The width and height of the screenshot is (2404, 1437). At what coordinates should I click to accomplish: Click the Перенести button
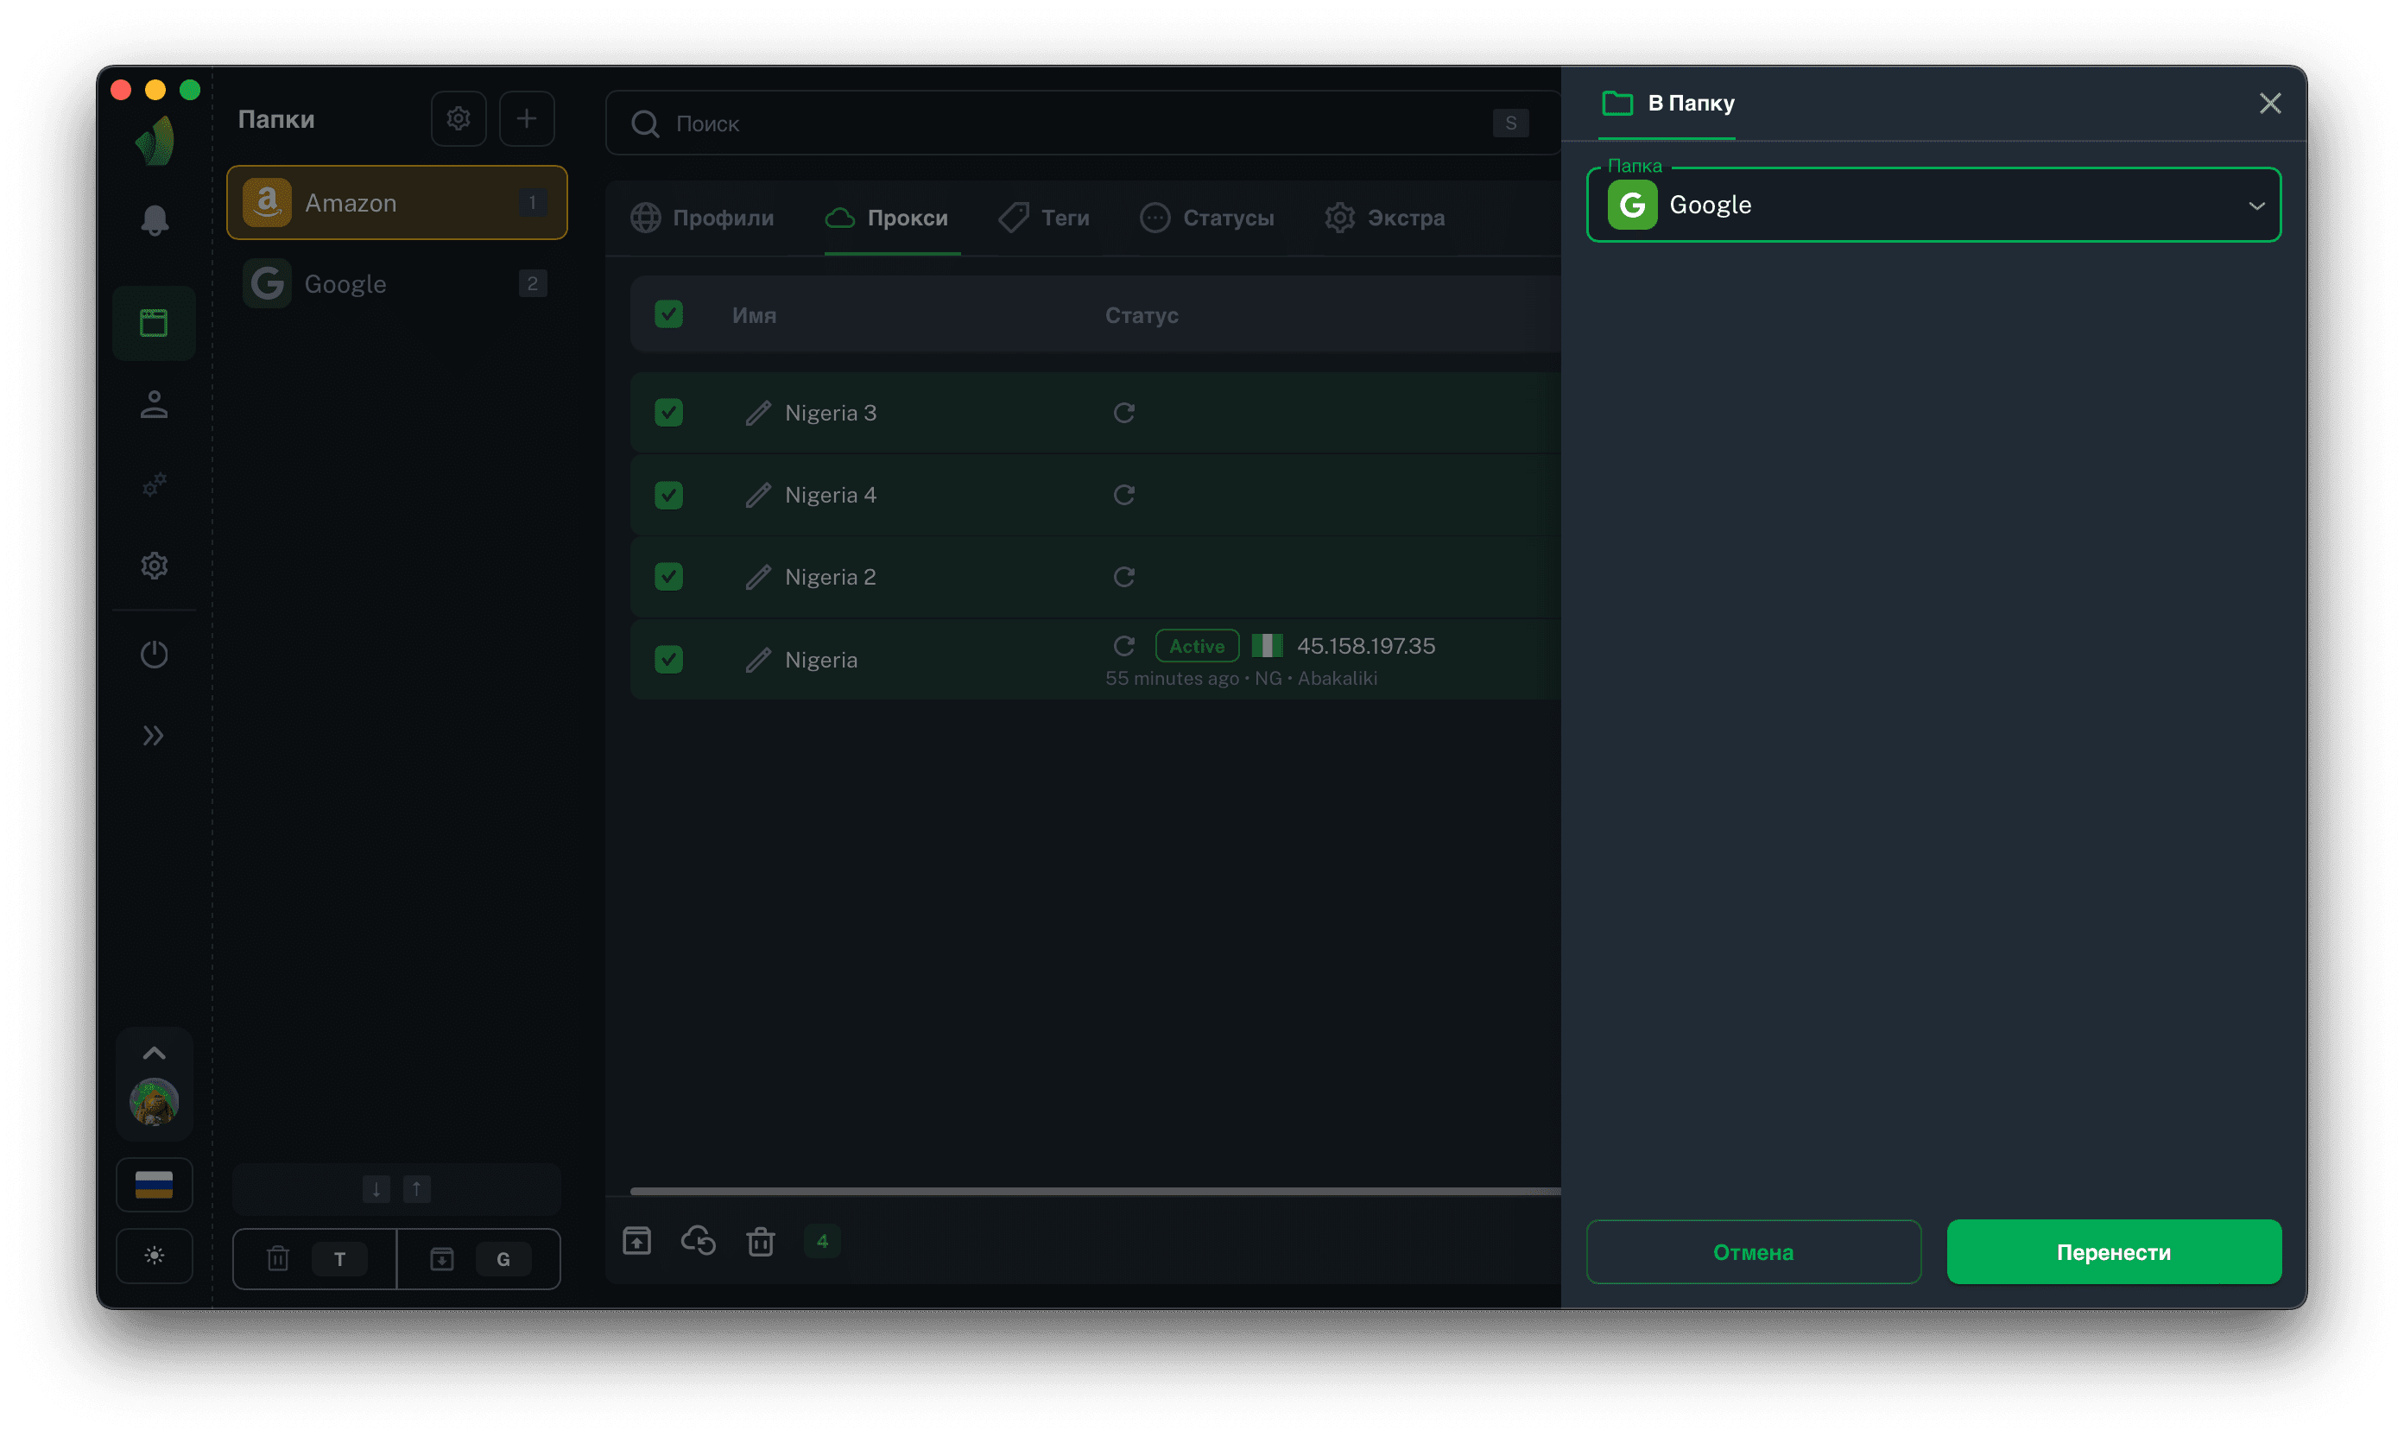[x=2113, y=1252]
